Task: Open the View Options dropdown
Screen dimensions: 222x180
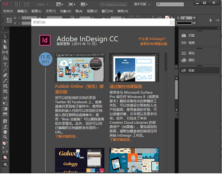Action: point(60,4)
